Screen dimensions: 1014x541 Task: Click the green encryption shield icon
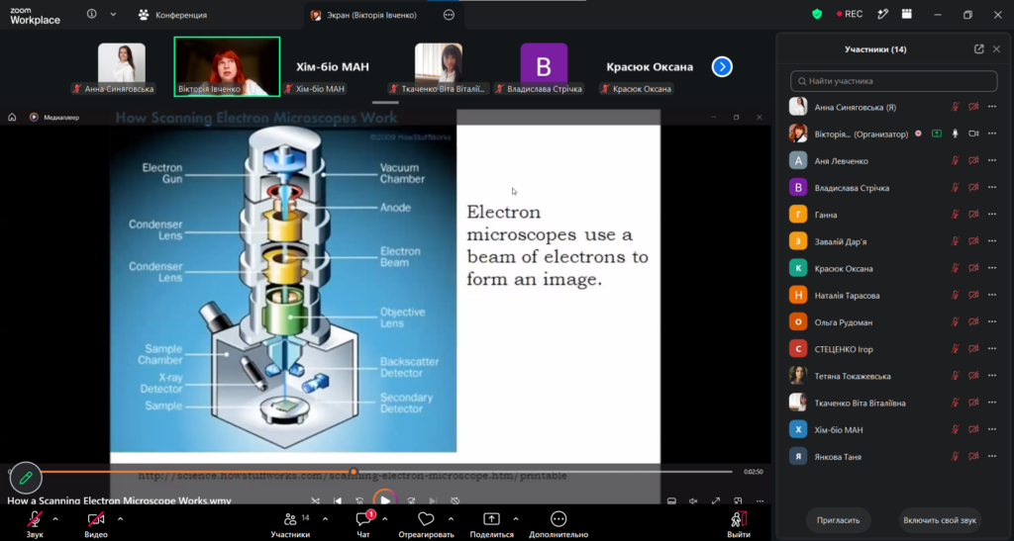(x=817, y=14)
